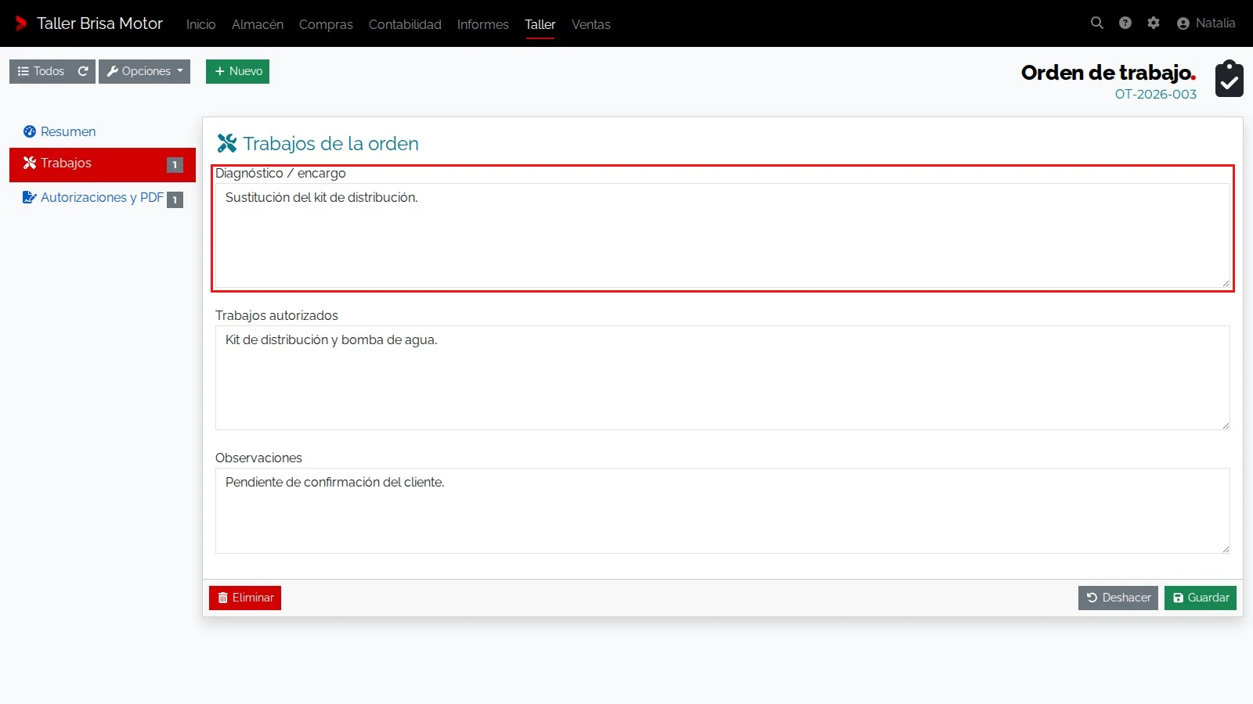The image size is (1253, 704).
Task: Open the Inicio menu
Action: click(200, 24)
